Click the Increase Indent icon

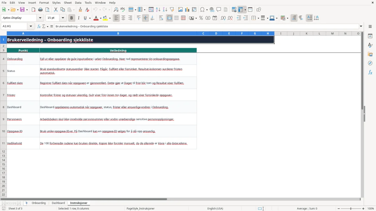tap(239, 18)
